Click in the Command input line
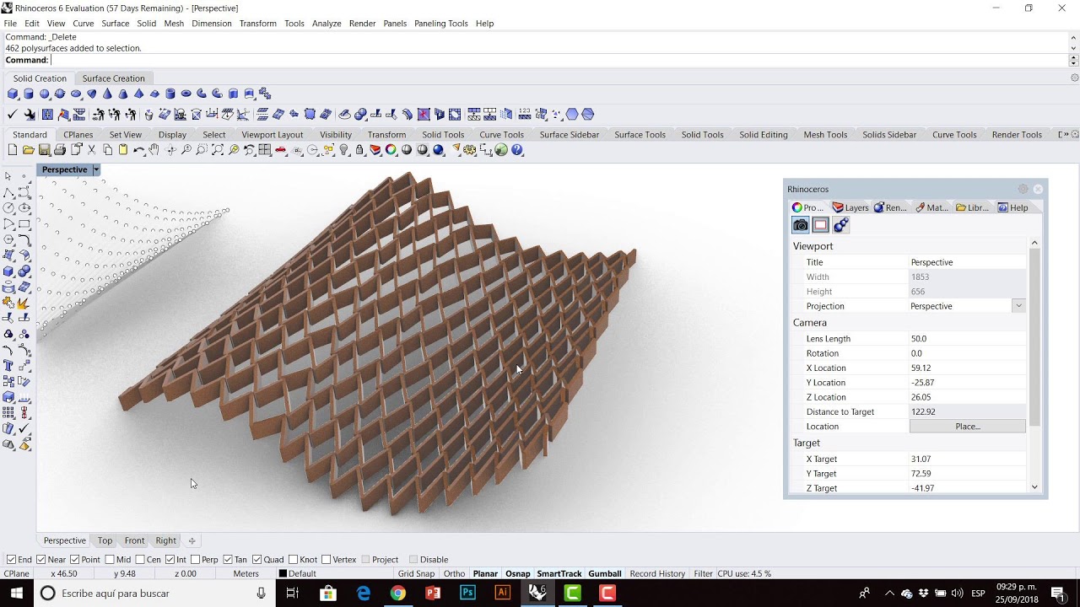Screen dimensions: 1080x607 tap(557, 60)
